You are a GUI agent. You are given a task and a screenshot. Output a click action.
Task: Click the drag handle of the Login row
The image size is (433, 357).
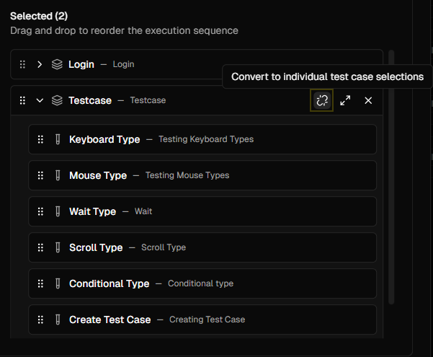tap(22, 64)
